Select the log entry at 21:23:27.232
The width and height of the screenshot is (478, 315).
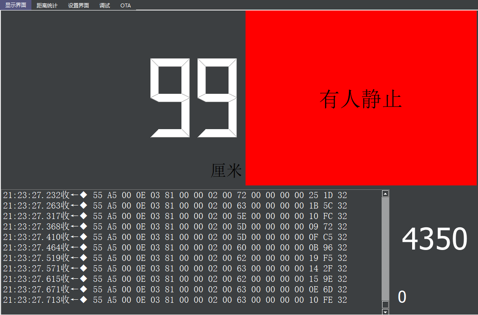(174, 195)
